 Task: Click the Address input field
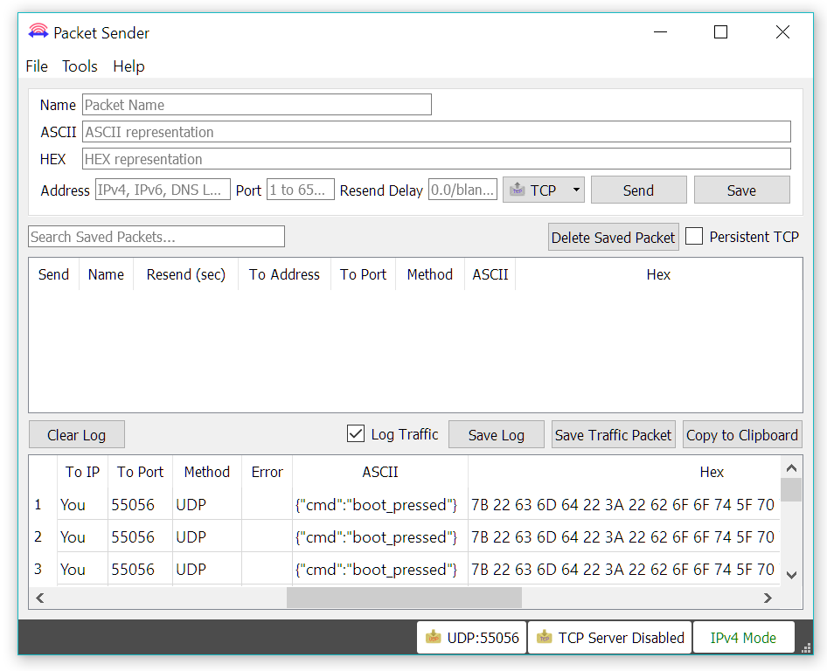(163, 190)
